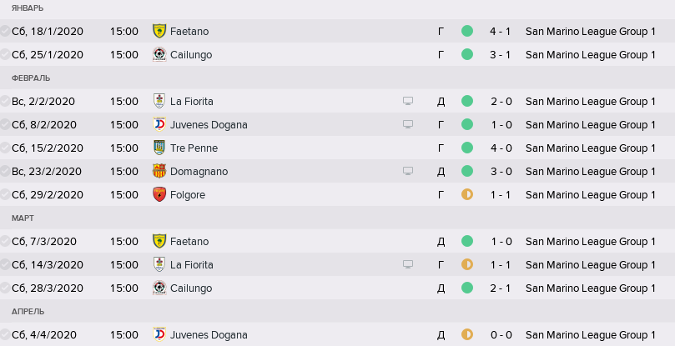The width and height of the screenshot is (675, 346).
Task: Open Cailungo team link on 28/3/2020
Action: [191, 288]
